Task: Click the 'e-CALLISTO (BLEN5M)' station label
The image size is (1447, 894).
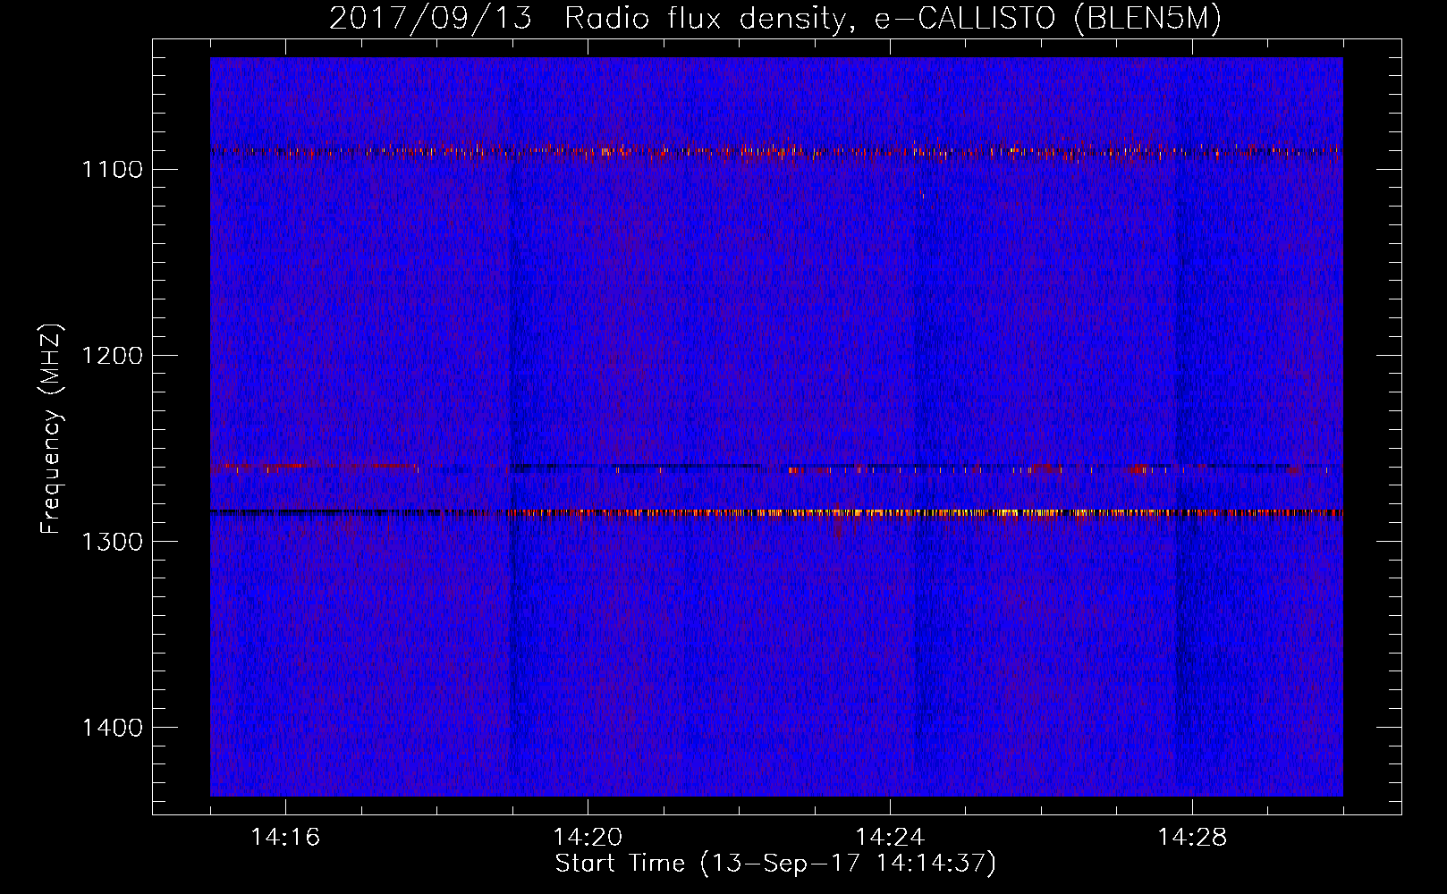Action: [1047, 19]
